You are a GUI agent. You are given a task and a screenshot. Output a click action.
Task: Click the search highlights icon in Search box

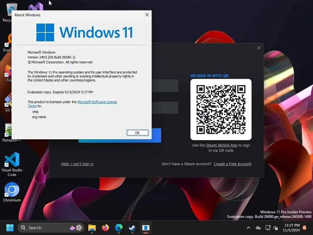76,228
